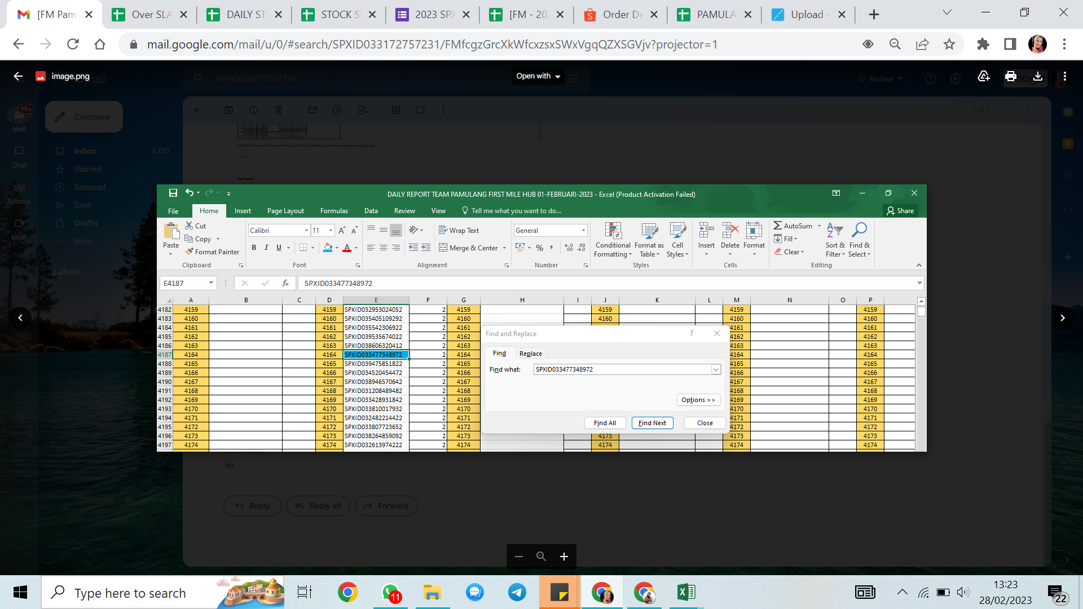
Task: Click Format Painter in Excel image
Action: tap(212, 251)
